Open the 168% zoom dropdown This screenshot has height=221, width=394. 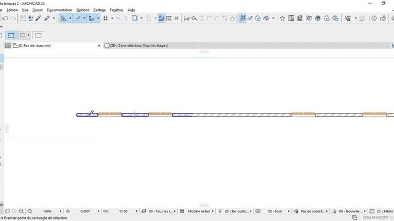pos(60,211)
